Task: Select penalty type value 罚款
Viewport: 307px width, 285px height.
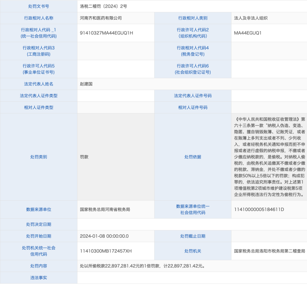Action: tap(83, 157)
